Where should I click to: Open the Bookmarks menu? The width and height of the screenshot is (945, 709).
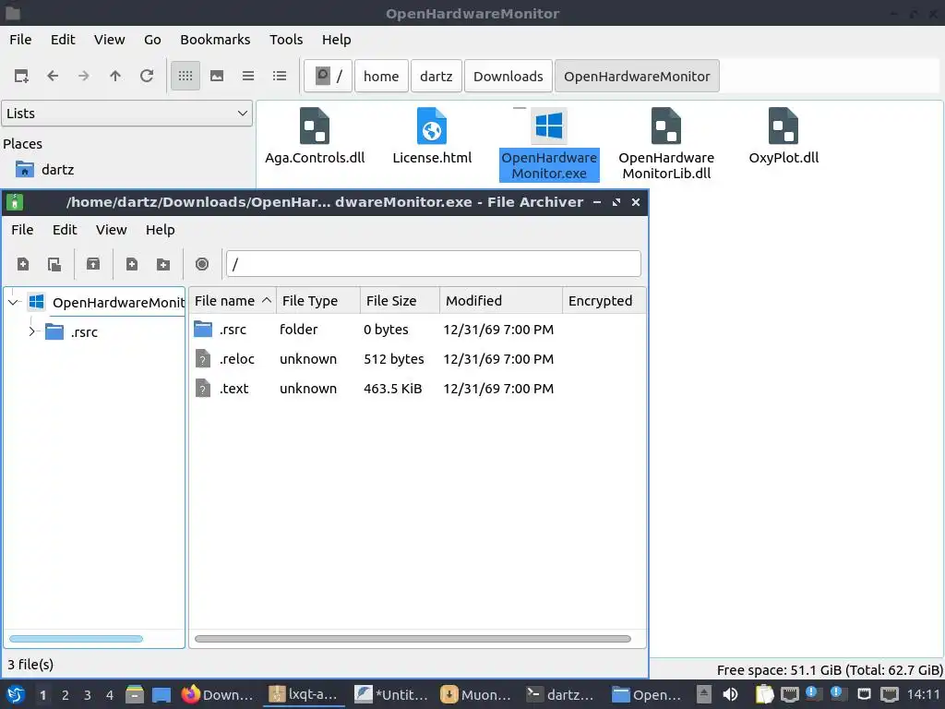click(x=215, y=39)
